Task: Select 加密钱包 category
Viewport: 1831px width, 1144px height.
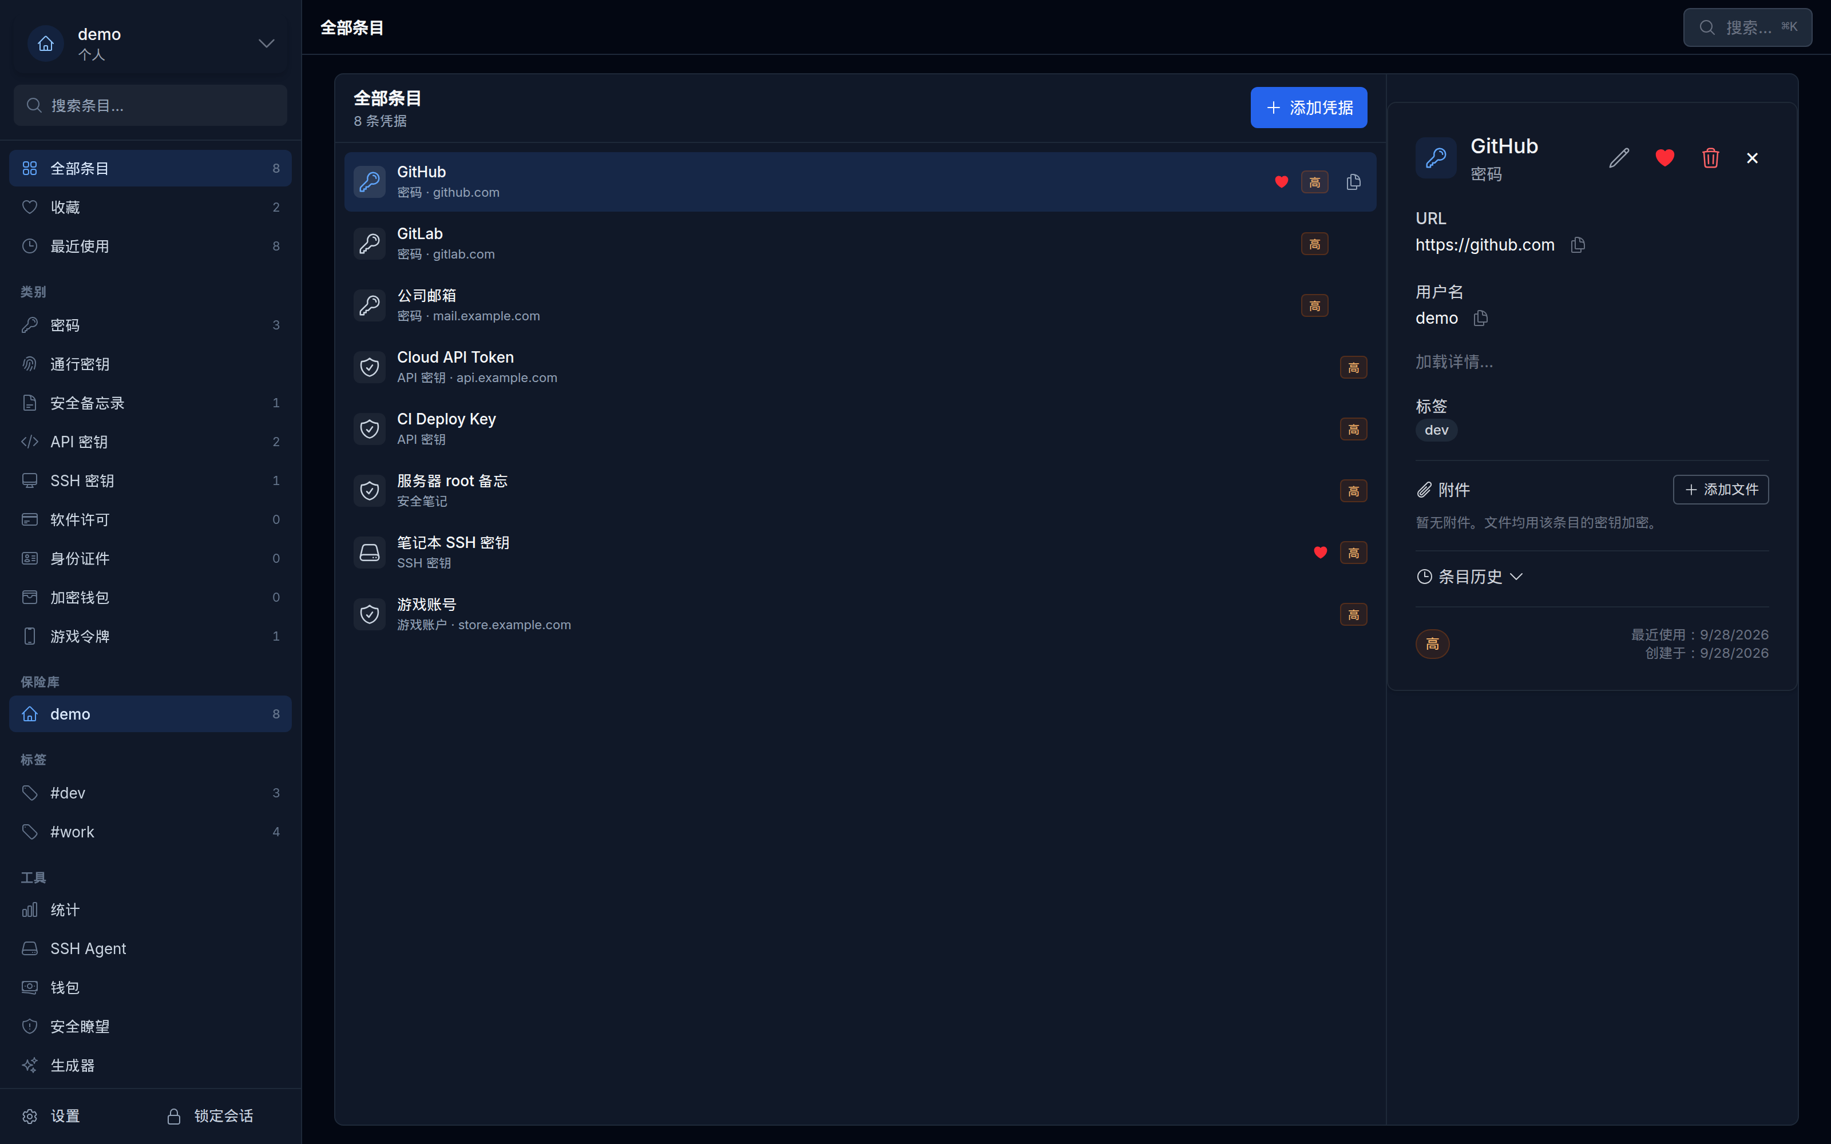Action: [x=150, y=598]
